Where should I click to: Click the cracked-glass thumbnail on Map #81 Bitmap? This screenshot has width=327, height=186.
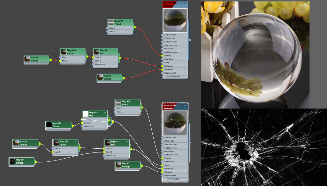coord(12,161)
